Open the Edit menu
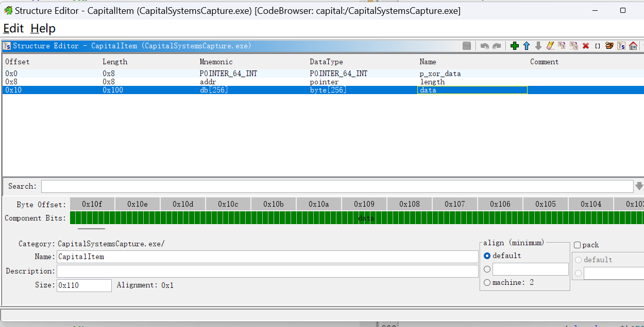 pos(13,28)
